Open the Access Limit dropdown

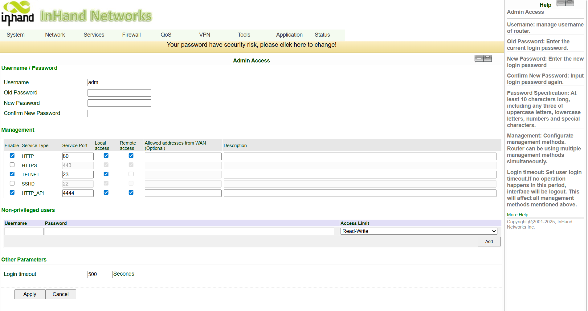419,231
